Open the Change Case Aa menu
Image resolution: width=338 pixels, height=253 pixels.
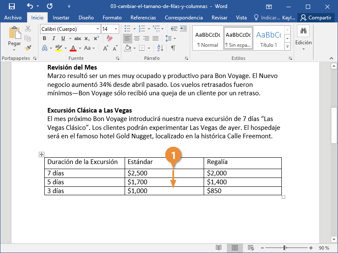pyautogui.click(x=89, y=48)
